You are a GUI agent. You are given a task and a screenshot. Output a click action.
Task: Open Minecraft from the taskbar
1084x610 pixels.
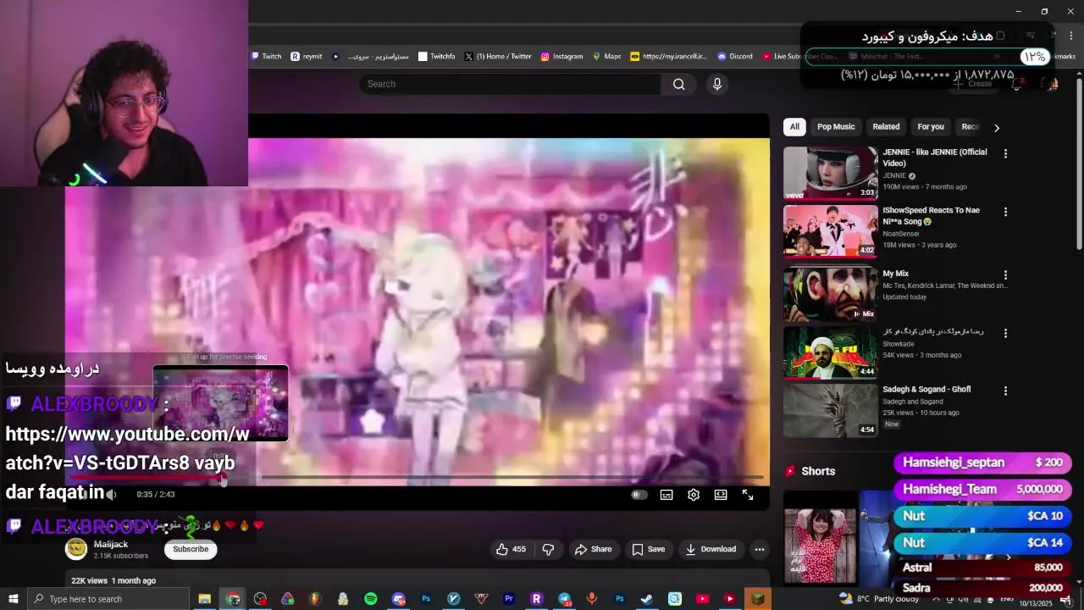[758, 599]
